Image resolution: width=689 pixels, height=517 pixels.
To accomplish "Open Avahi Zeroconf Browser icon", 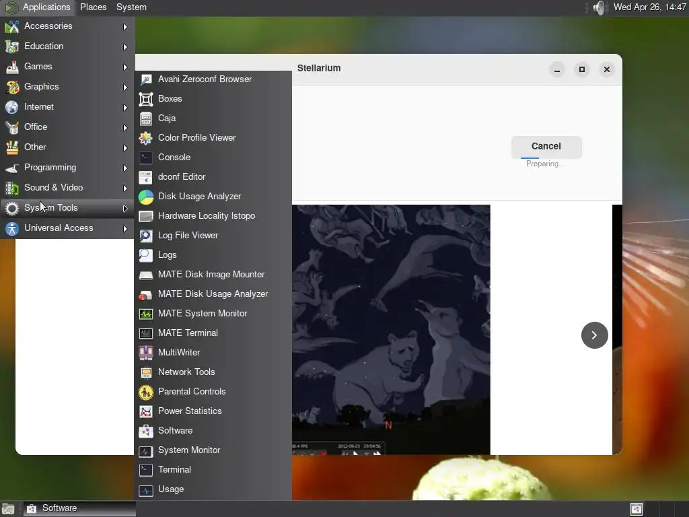I will tap(145, 79).
